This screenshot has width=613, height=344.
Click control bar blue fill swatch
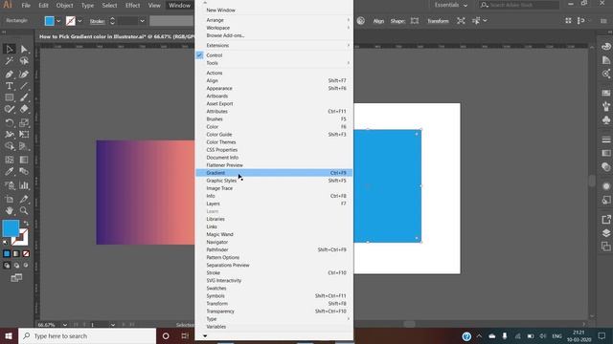tap(49, 21)
